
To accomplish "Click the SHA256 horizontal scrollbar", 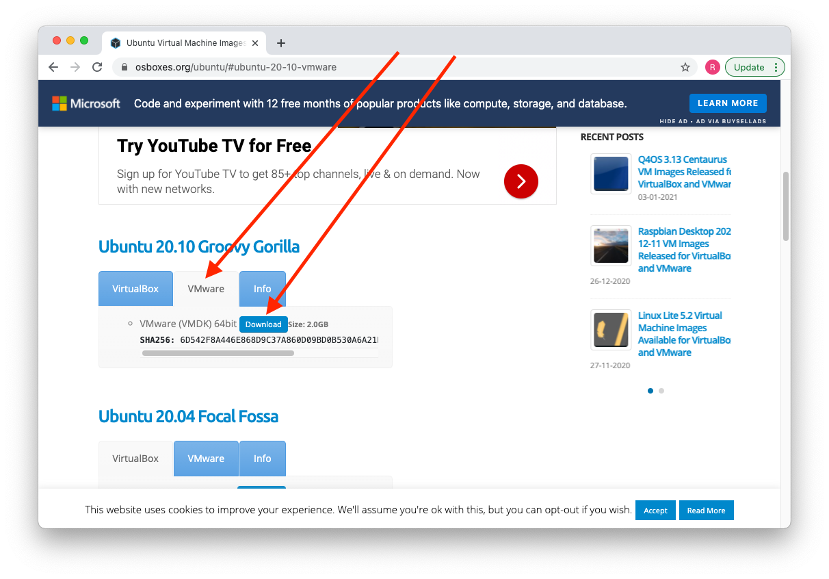I will (x=218, y=353).
